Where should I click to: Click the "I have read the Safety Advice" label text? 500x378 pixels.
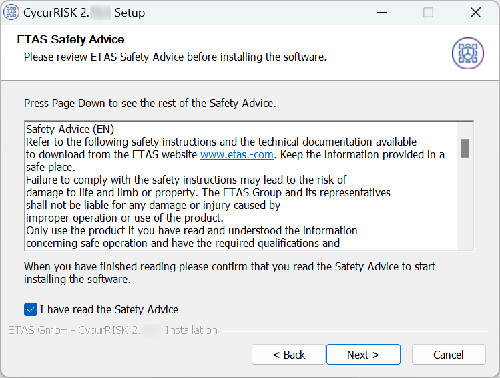pos(109,309)
